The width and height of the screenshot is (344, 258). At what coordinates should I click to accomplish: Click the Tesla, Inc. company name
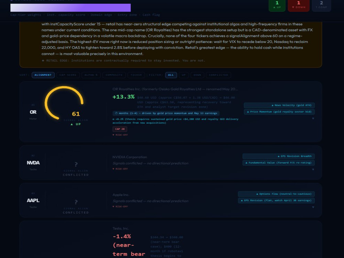(x=120, y=229)
